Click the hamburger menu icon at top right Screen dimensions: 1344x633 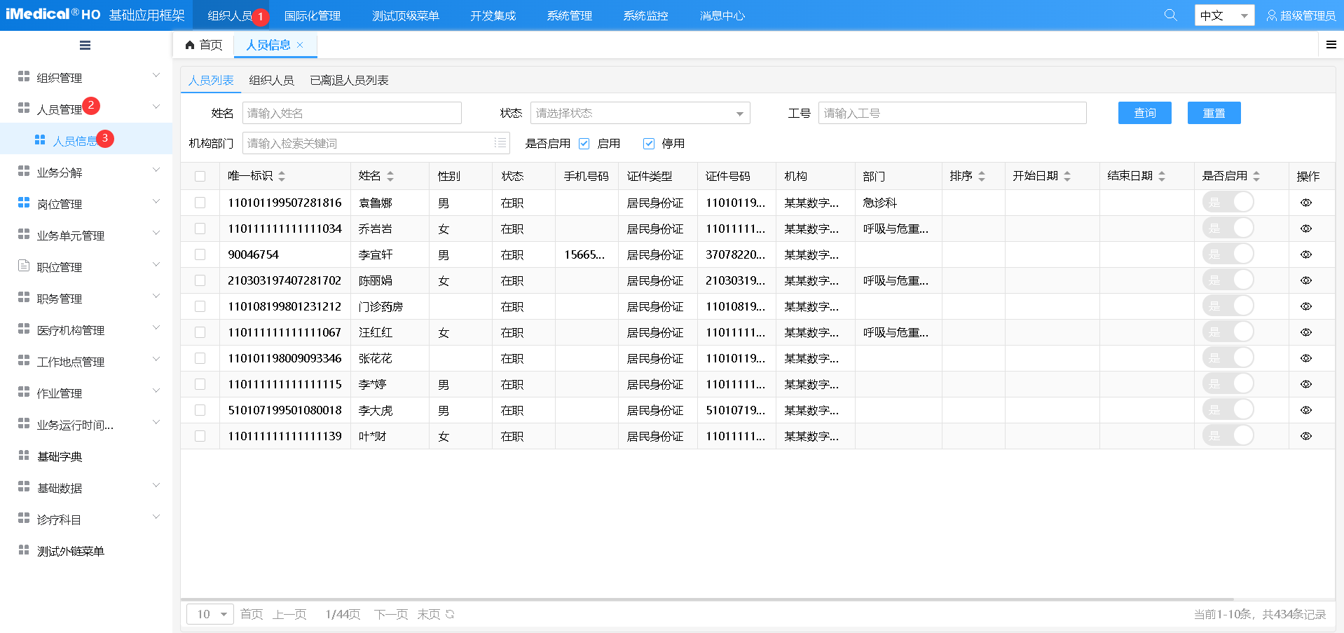tap(1331, 44)
